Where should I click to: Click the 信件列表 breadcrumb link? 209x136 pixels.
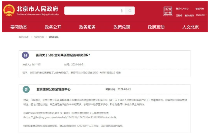pyautogui.click(x=39, y=37)
